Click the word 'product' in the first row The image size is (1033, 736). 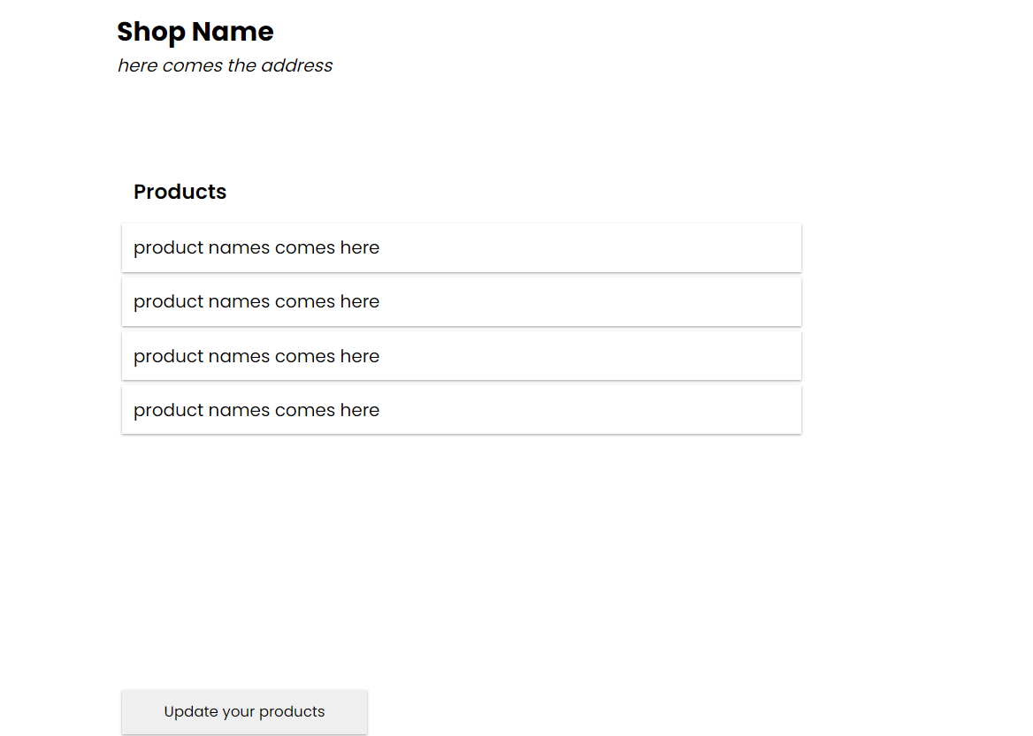[x=169, y=248]
